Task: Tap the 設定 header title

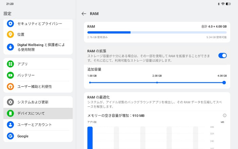Action: [x=7, y=14]
